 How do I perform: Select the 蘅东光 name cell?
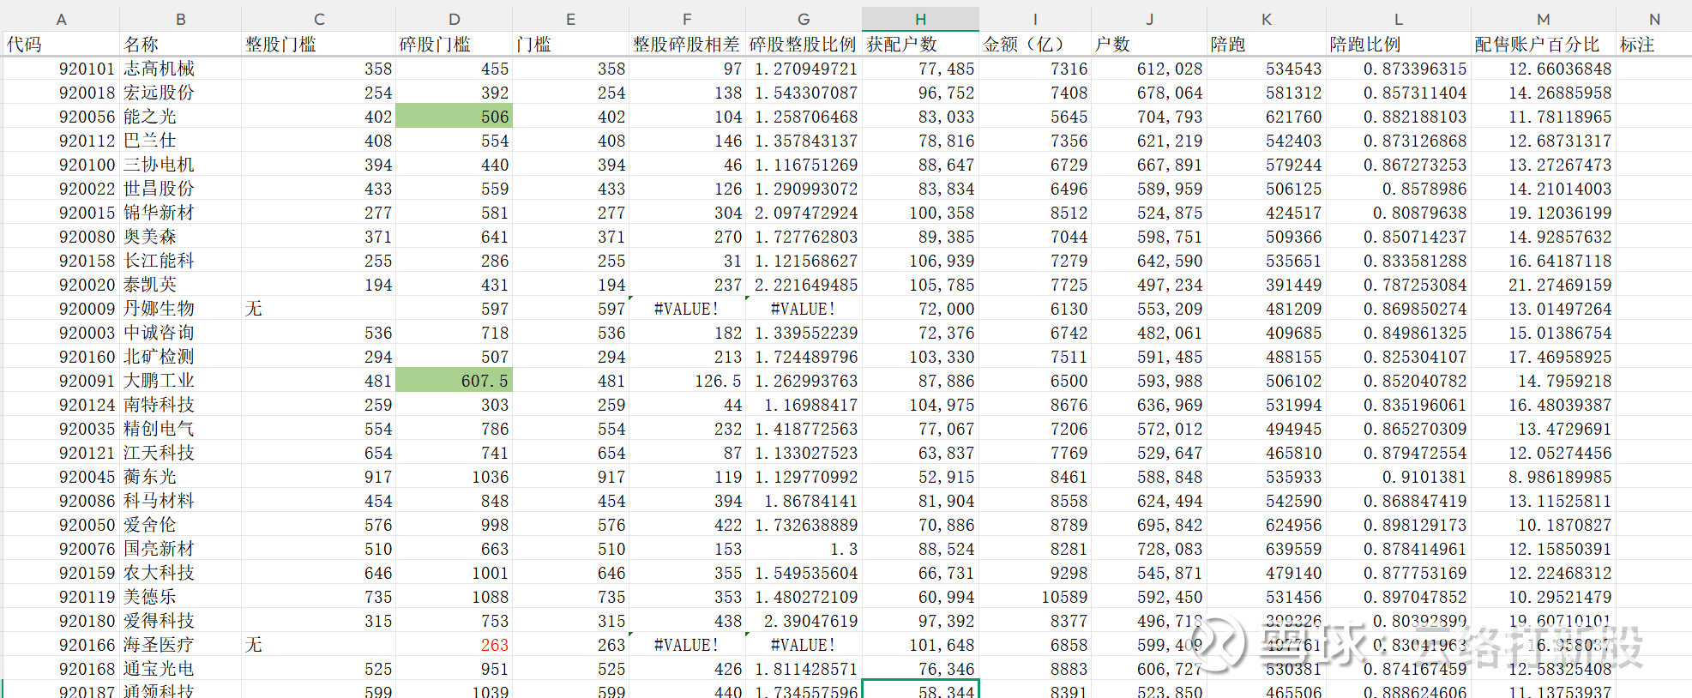click(x=180, y=477)
